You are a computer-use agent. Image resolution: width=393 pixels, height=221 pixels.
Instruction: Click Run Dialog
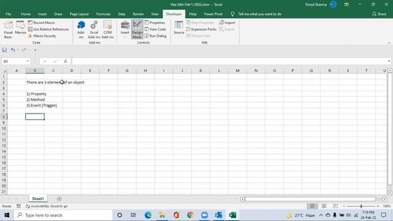(155, 36)
